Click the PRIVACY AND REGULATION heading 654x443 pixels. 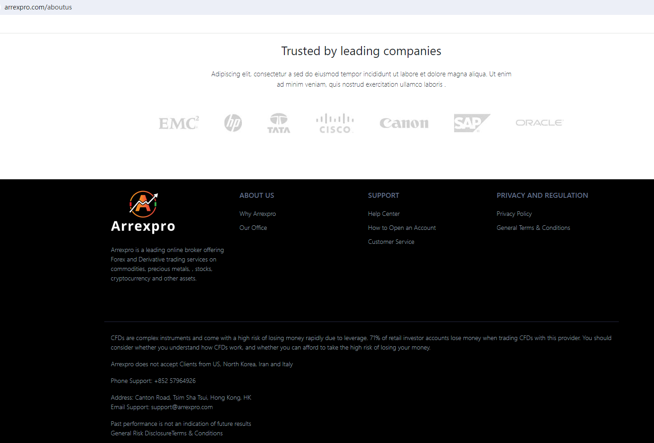543,196
